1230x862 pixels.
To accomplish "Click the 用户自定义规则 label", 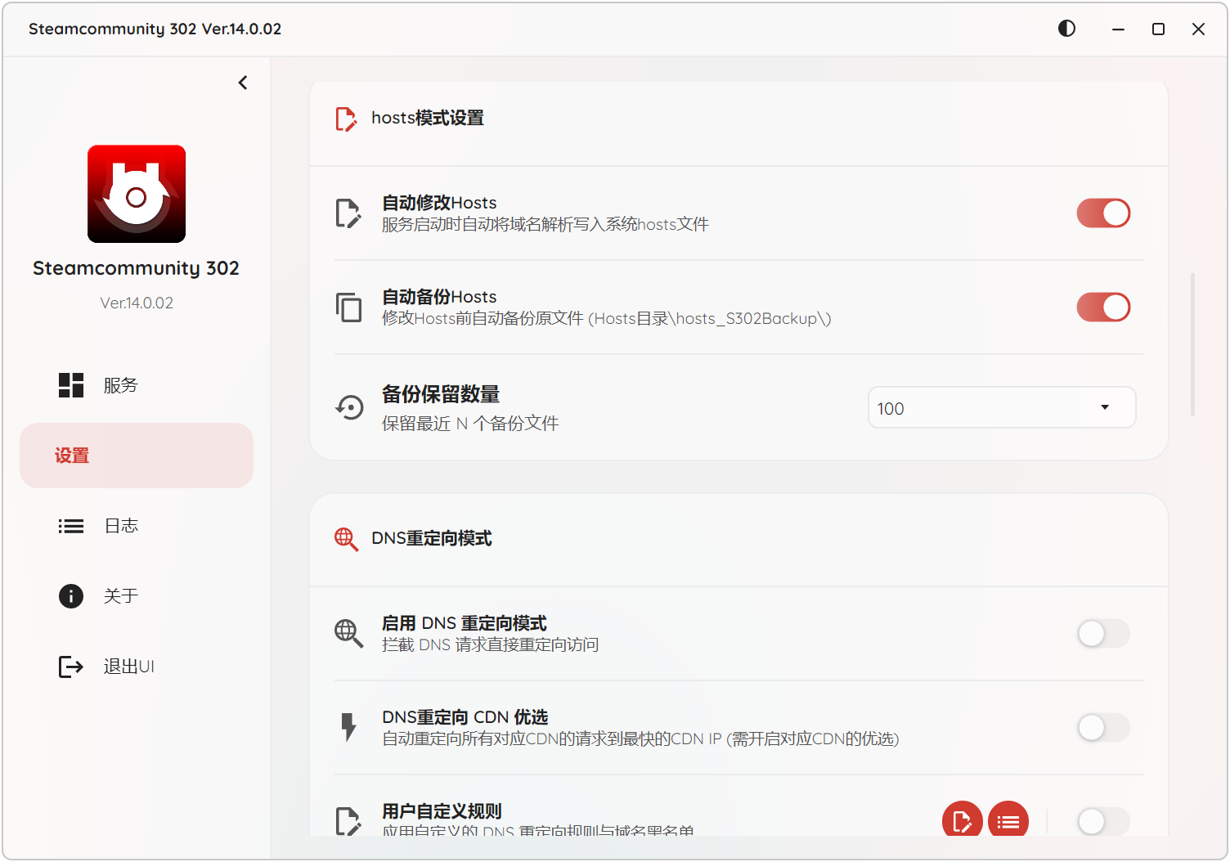I will pos(442,811).
